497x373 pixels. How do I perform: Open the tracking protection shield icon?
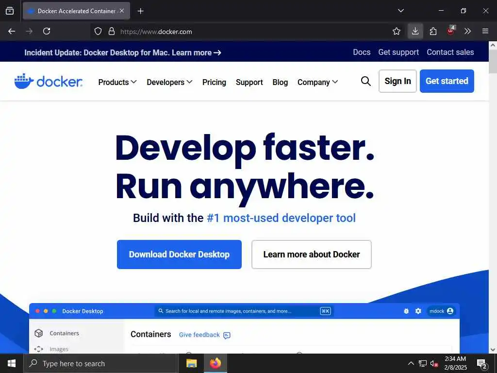pos(98,32)
